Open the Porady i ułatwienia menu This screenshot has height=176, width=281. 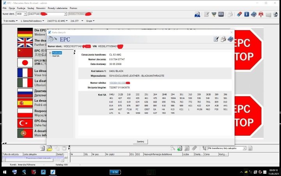point(57,8)
